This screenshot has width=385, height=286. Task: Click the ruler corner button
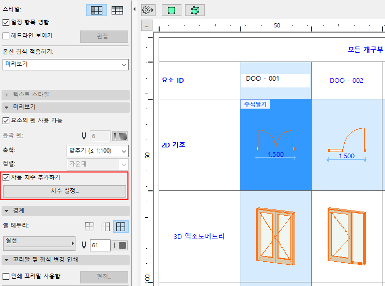147,26
